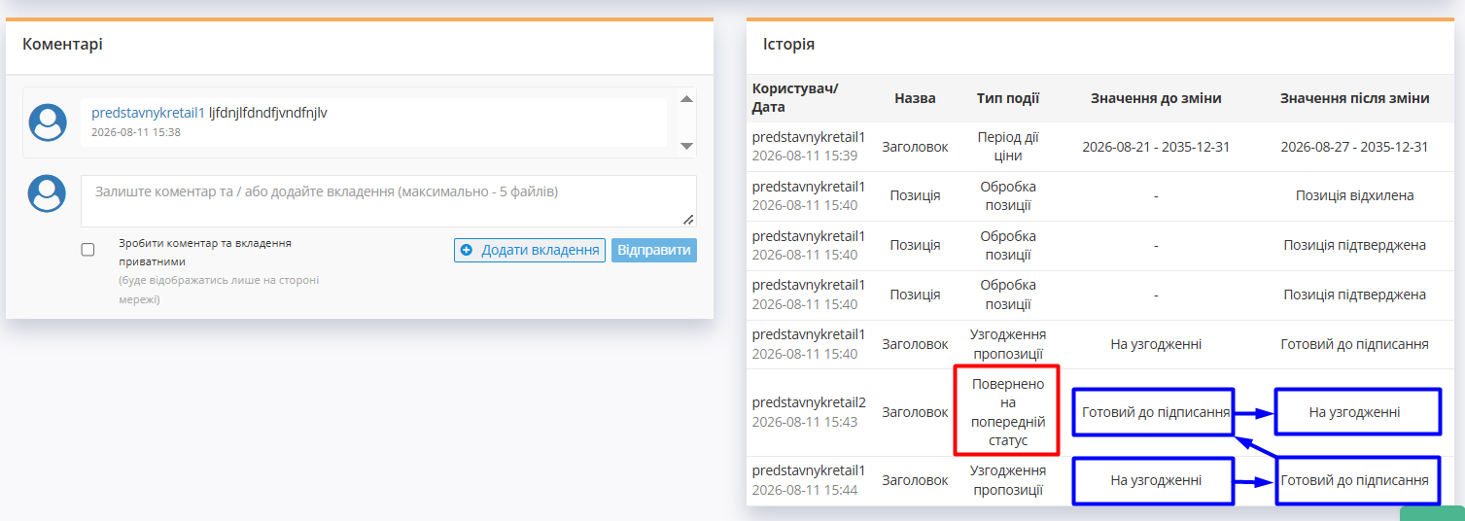
Task: Enable the private comment and attachments checkbox
Action: coord(87,250)
